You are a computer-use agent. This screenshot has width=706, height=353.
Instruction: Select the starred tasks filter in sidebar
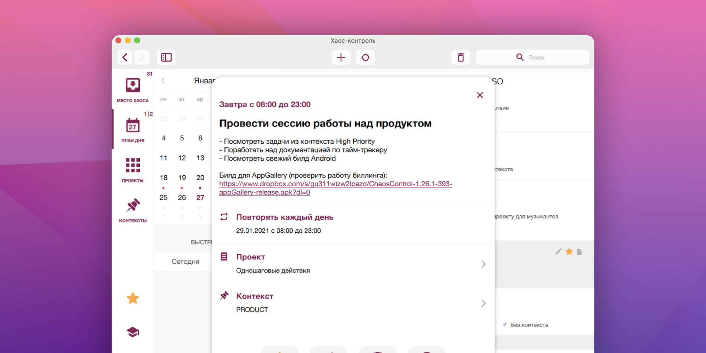133,298
